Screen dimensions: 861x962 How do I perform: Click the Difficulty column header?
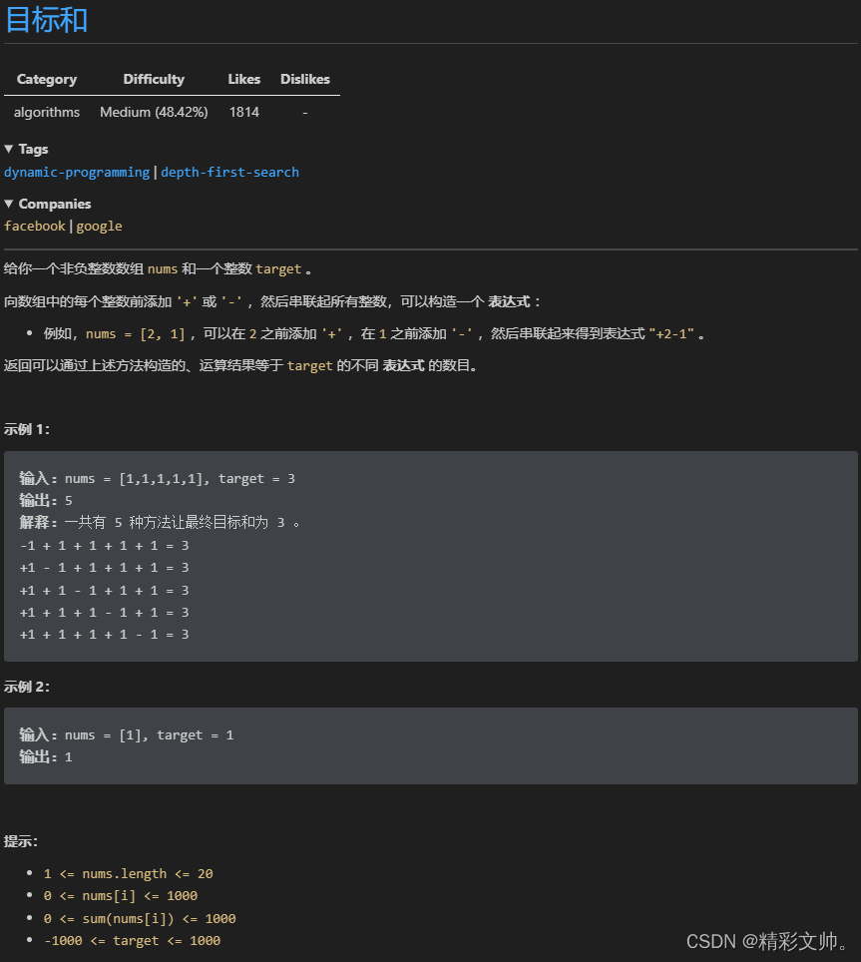coord(154,79)
